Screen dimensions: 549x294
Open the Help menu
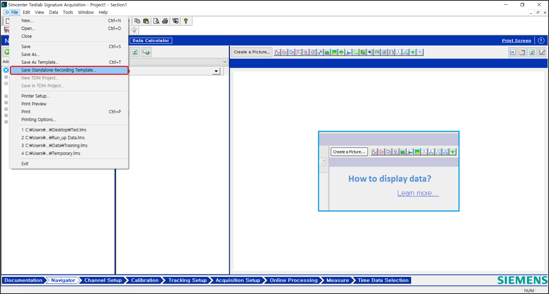[x=103, y=12]
